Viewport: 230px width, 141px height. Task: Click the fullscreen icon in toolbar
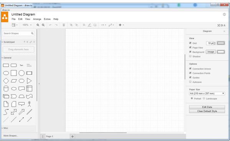219,25
